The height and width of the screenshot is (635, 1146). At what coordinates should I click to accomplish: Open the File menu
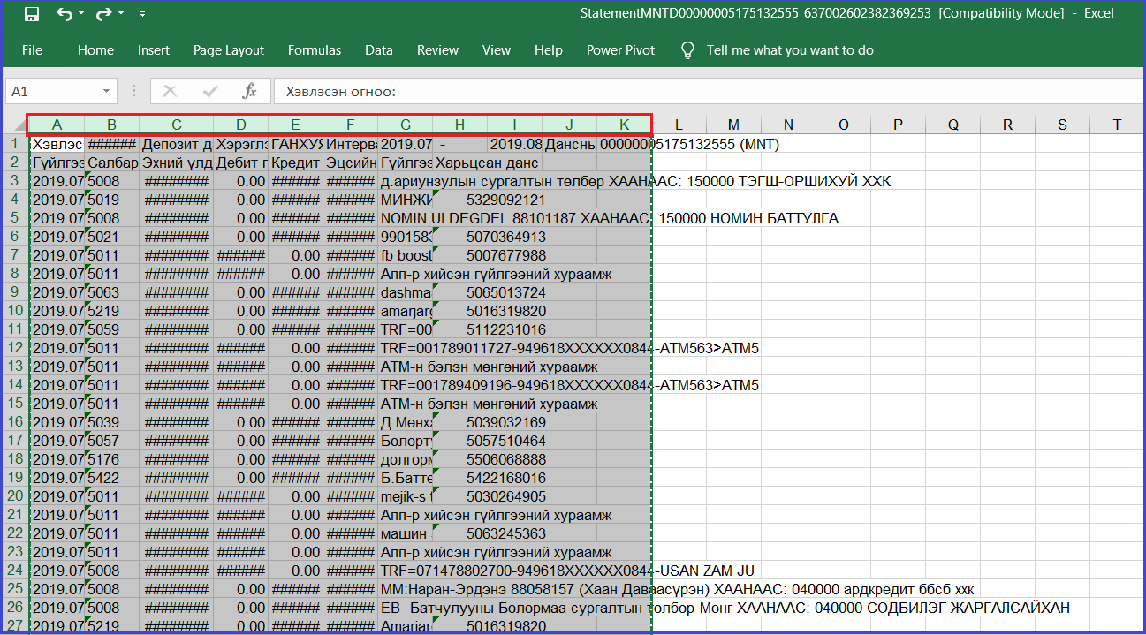click(x=32, y=50)
